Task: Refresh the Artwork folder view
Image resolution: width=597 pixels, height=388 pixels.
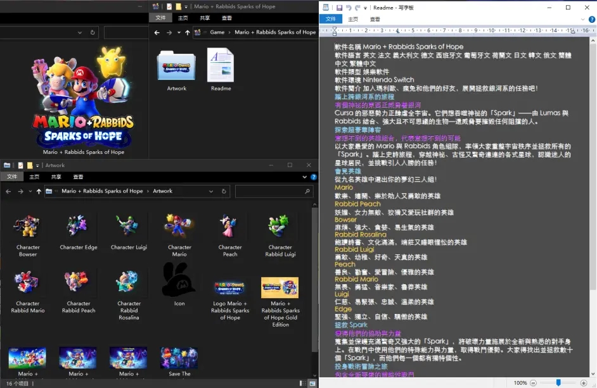Action: coord(224,191)
